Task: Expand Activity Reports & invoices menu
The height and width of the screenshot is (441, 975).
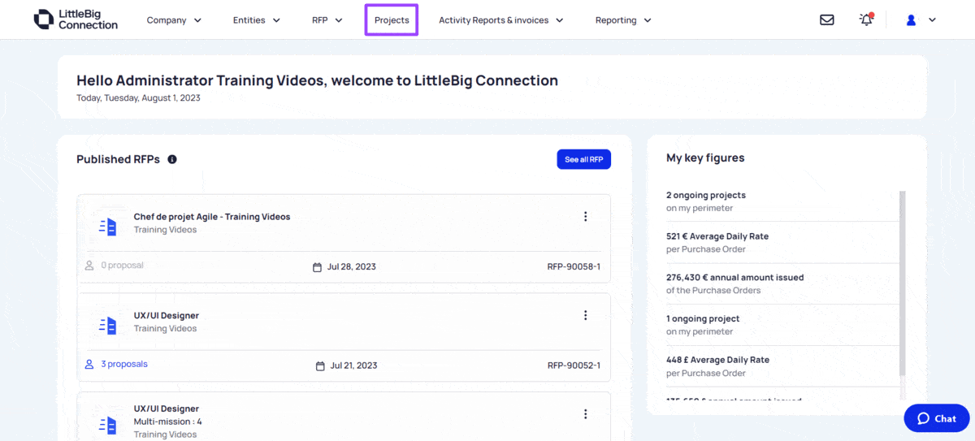Action: click(501, 20)
